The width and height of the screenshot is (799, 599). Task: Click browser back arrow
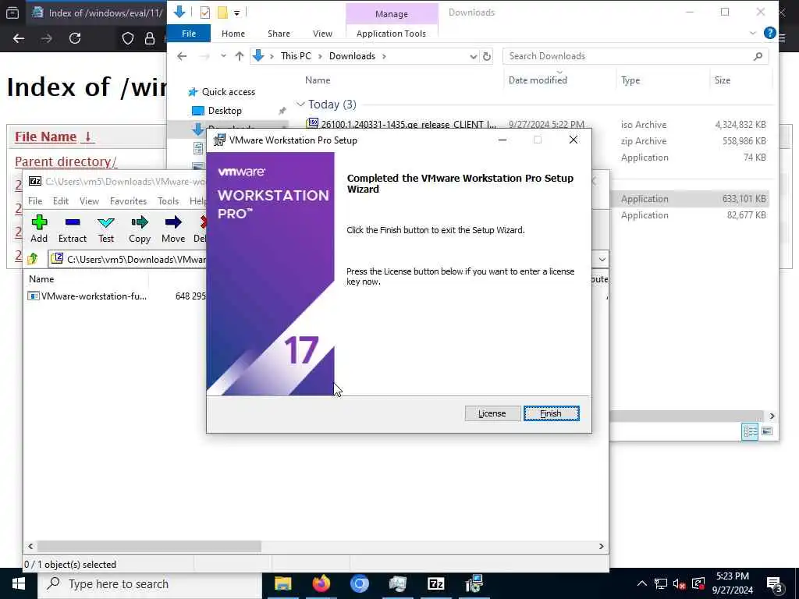coord(19,38)
